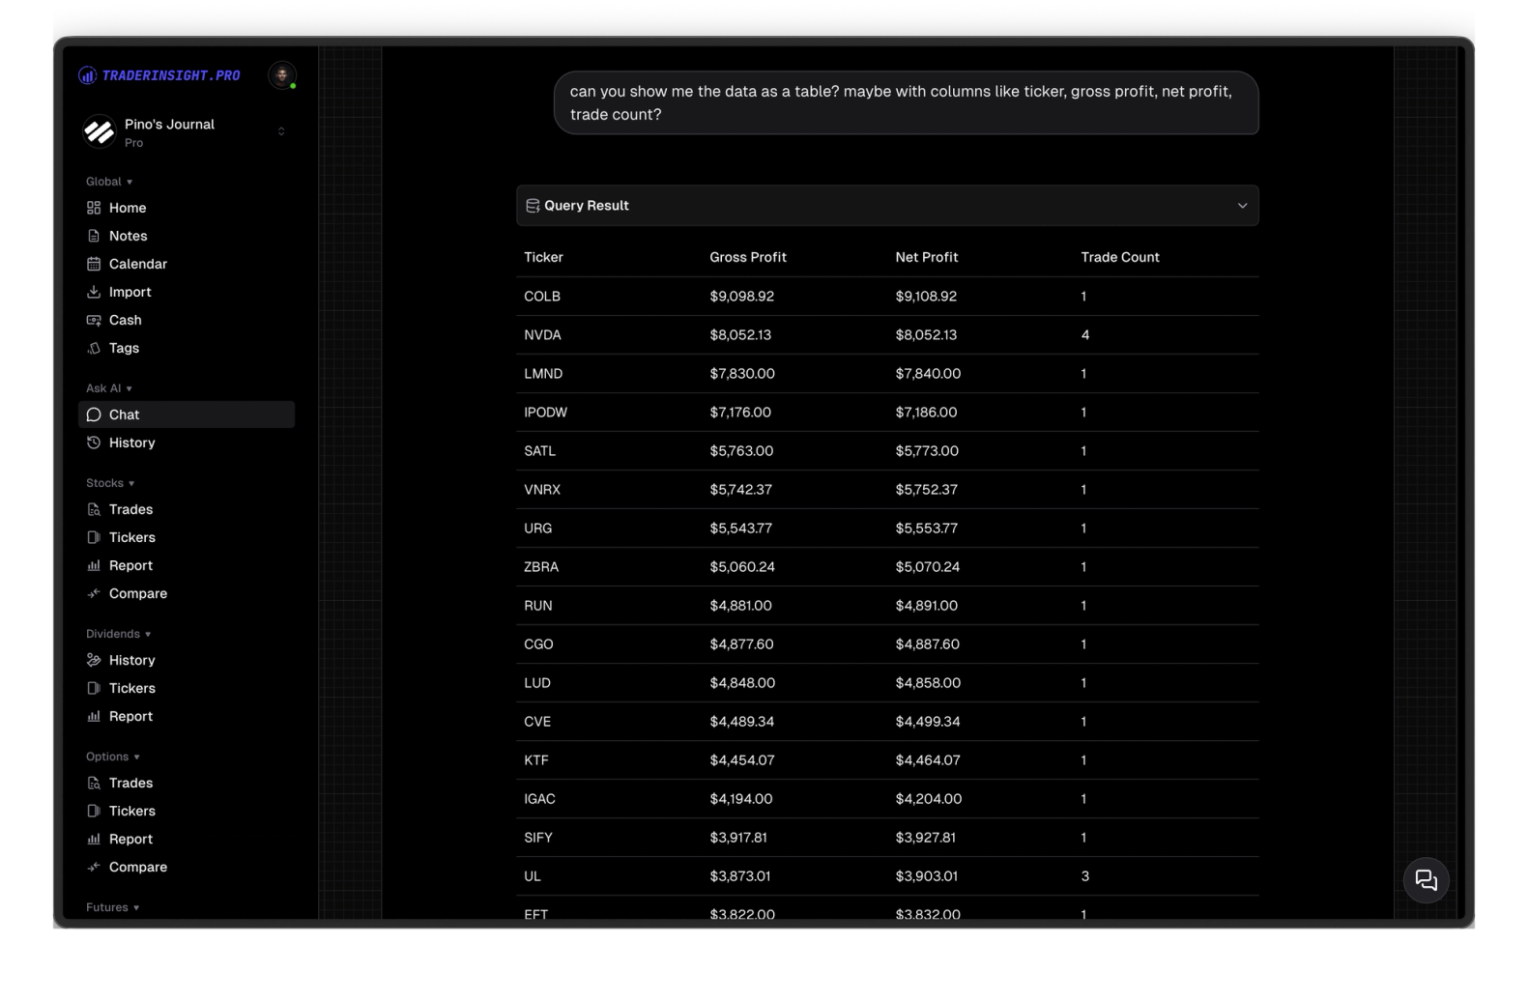Click the Trade Count column header
1529x1000 pixels.
(1120, 257)
